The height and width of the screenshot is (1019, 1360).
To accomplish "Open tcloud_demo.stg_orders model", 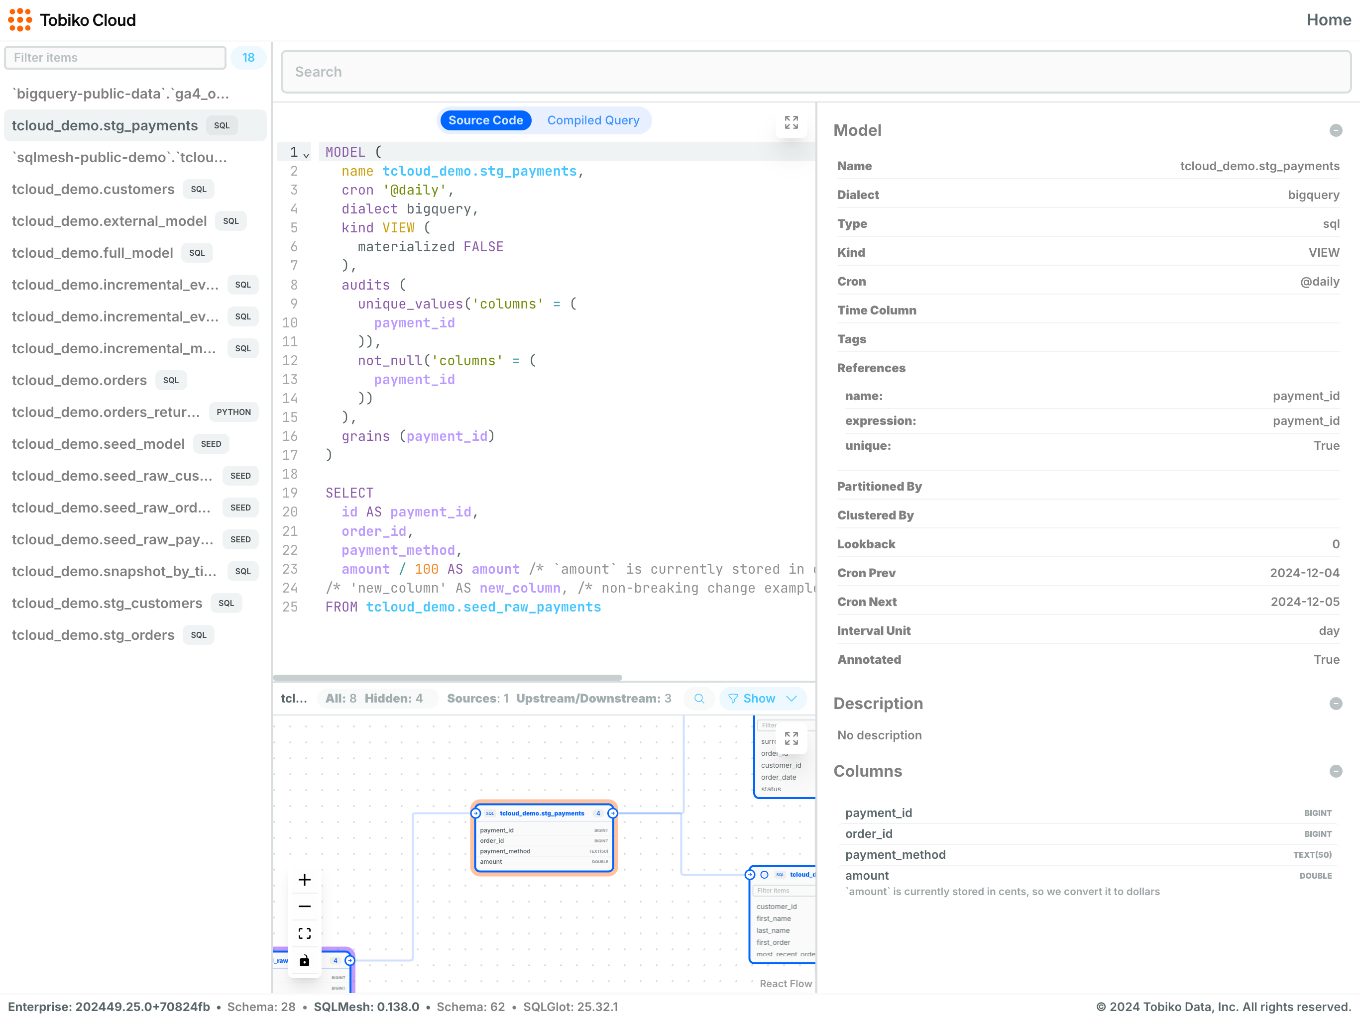I will pyautogui.click(x=135, y=635).
